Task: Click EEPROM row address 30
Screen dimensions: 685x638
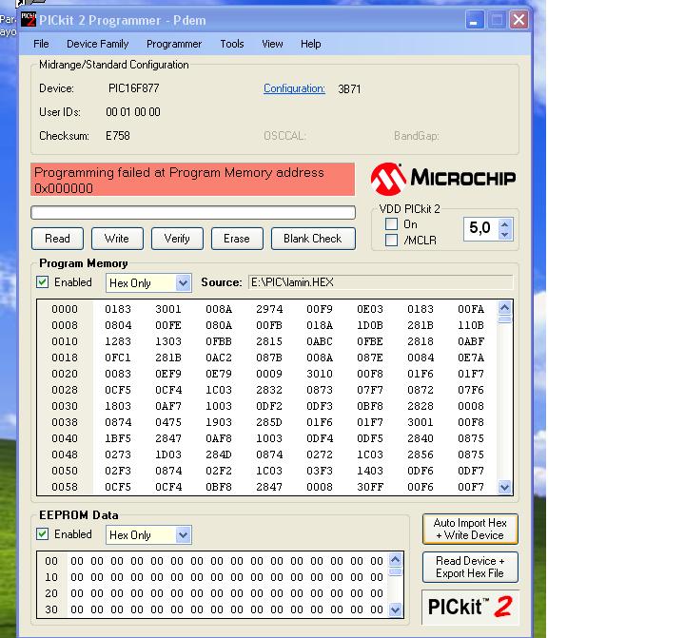Action: 51,609
